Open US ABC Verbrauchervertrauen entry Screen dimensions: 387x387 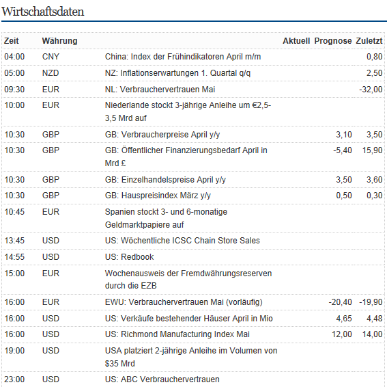(x=162, y=379)
